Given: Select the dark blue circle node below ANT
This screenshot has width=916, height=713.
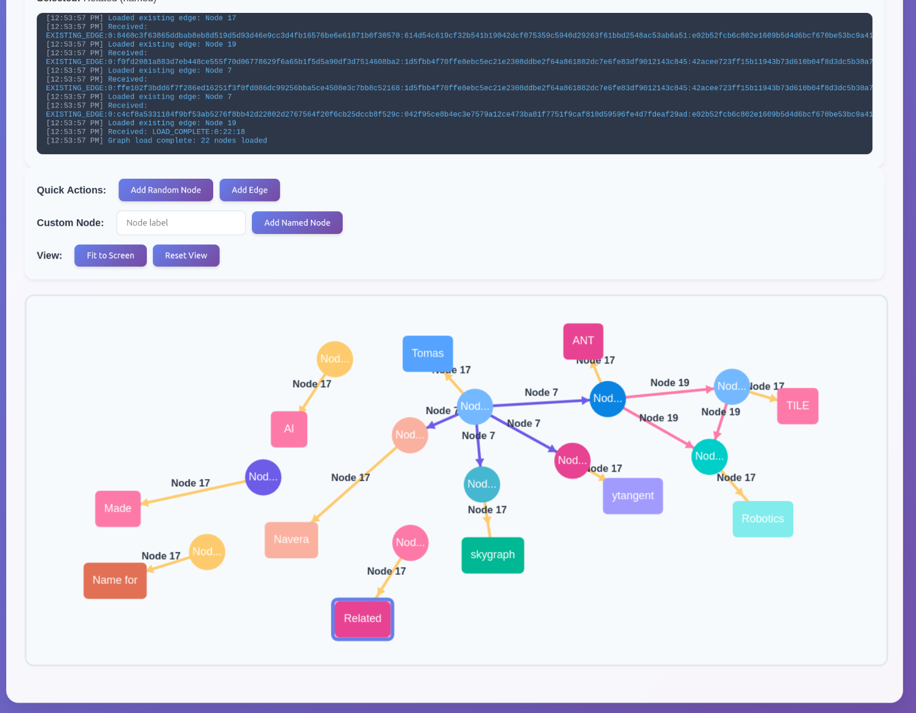Looking at the screenshot, I should (x=607, y=399).
